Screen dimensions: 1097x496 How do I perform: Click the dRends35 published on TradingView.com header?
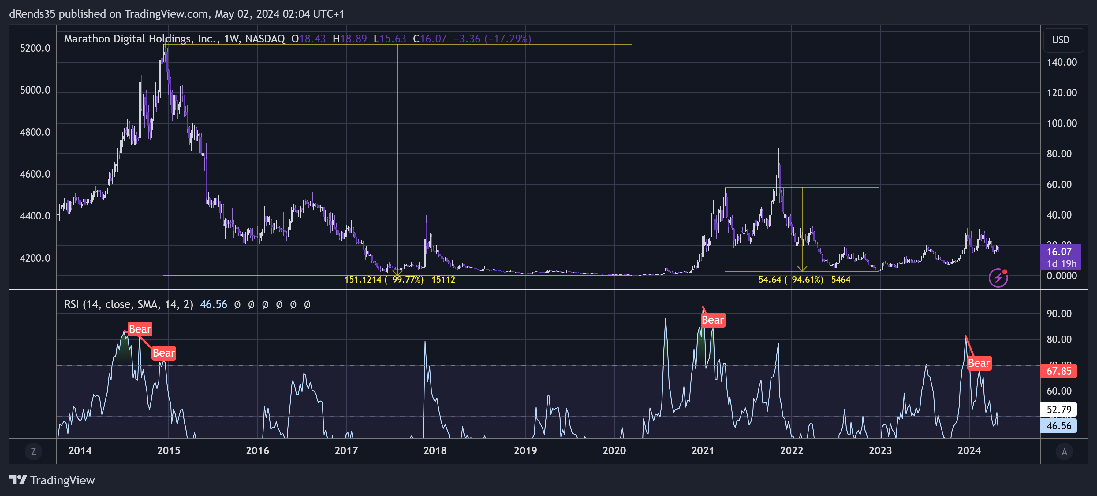tap(177, 14)
